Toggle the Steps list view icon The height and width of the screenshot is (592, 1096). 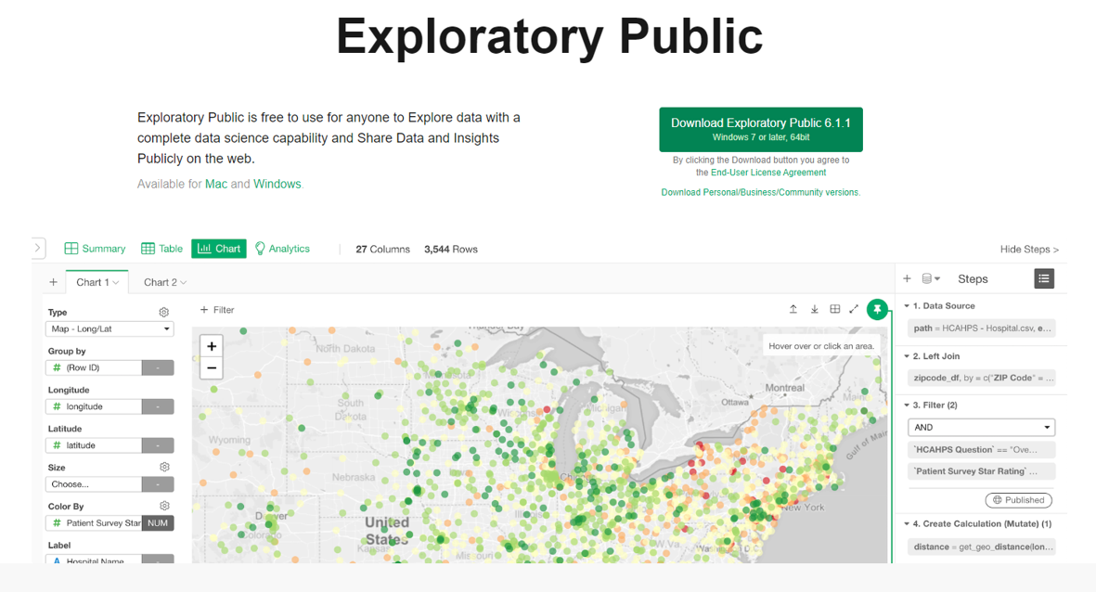click(x=1044, y=279)
